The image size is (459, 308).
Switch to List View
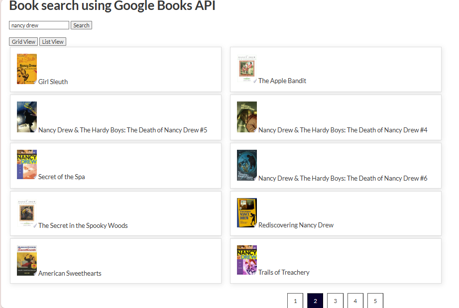(52, 41)
